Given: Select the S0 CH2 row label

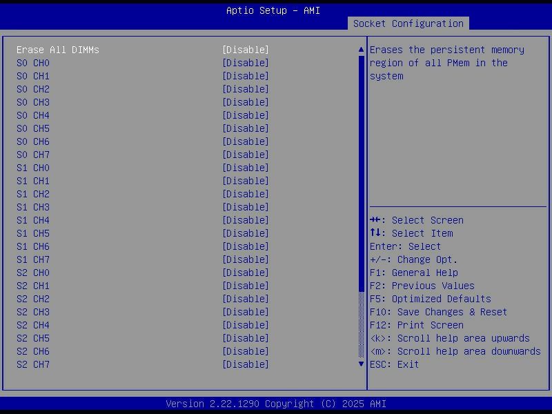Looking at the screenshot, I should point(33,89).
